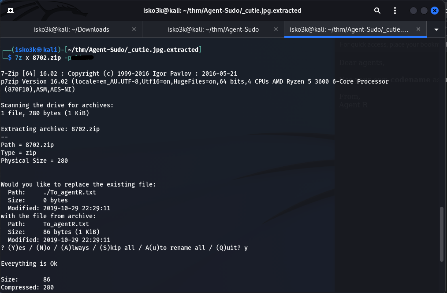The height and width of the screenshot is (293, 447).
Task: Click the ./To_agentR.txt path text
Action: click(69, 192)
